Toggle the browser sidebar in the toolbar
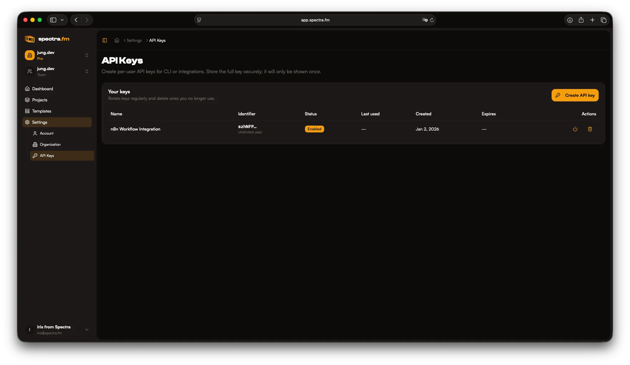Viewport: 630px width, 365px height. coord(53,20)
